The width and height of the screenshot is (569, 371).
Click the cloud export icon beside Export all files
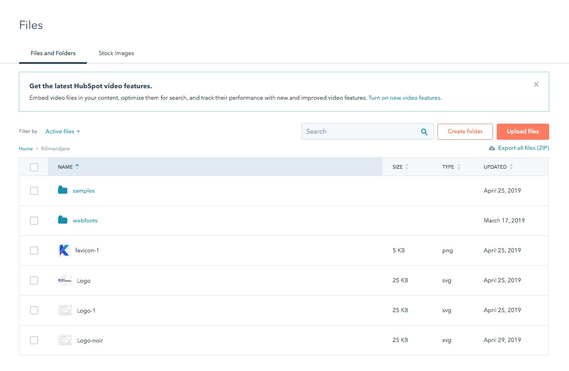493,148
